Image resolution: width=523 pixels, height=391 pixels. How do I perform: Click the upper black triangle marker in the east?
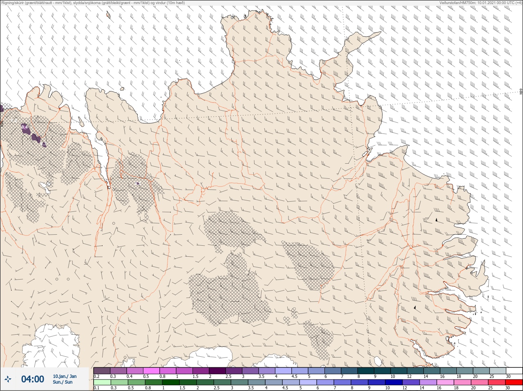(x=436, y=220)
